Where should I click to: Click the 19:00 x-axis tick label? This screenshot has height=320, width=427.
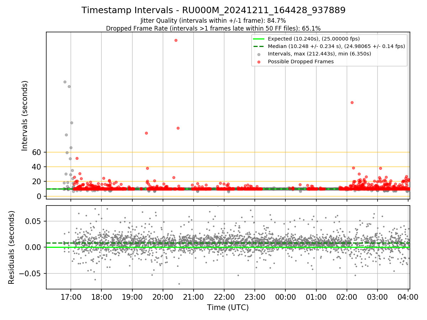[x=132, y=297]
